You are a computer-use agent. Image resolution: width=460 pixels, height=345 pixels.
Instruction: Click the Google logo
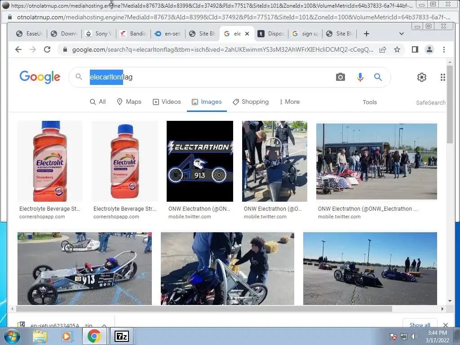(40, 77)
